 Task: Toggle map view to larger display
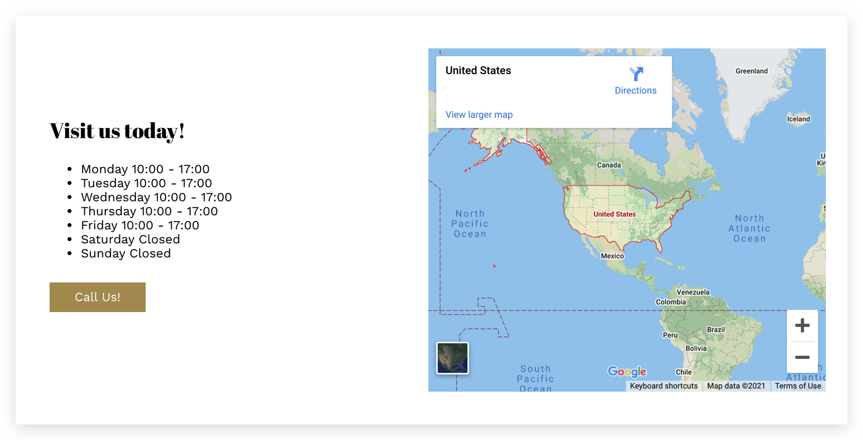[x=479, y=114]
